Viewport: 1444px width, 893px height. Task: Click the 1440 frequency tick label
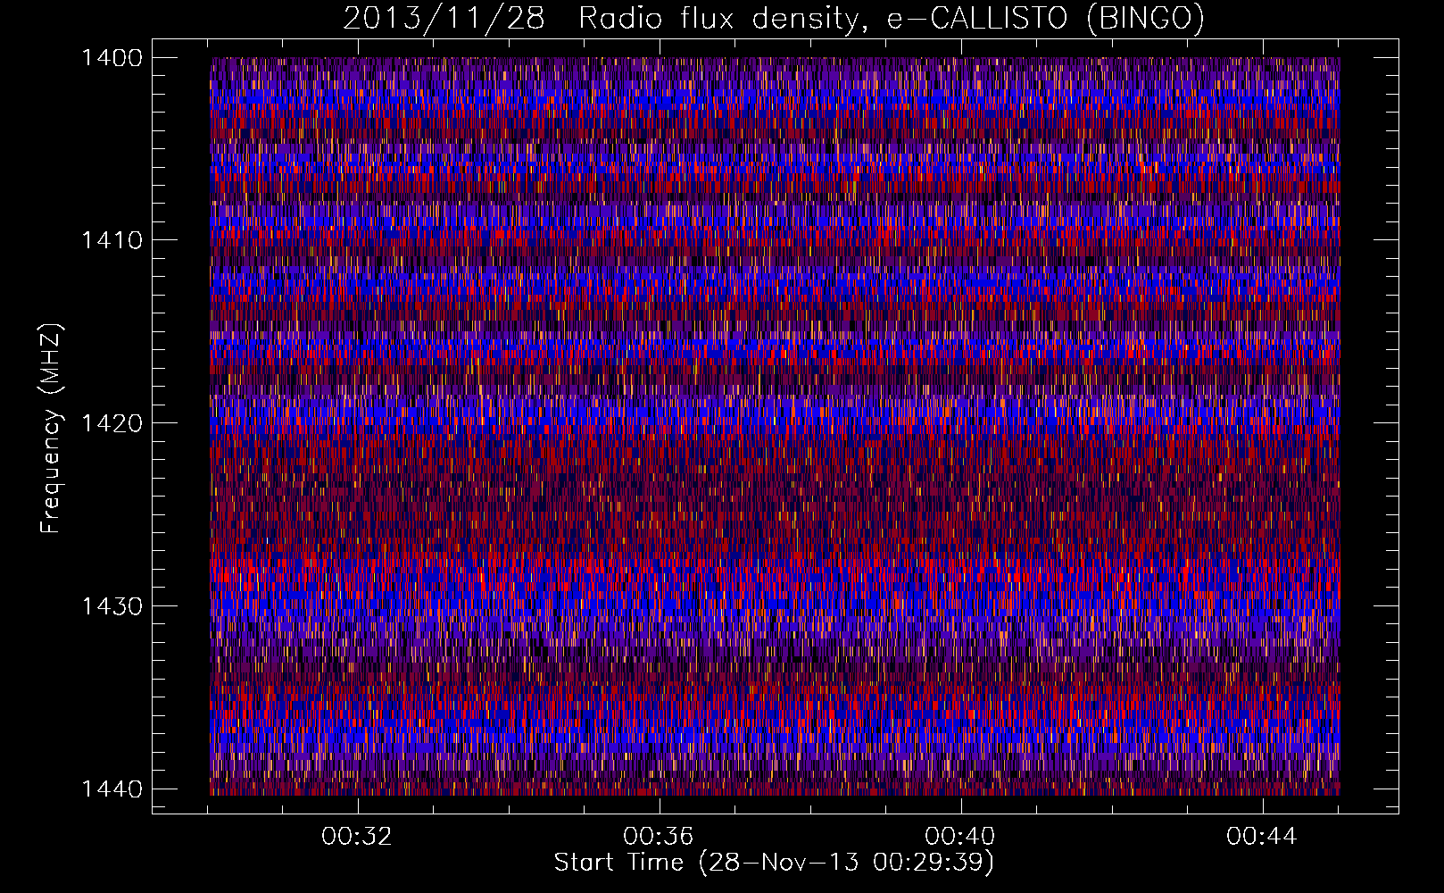click(112, 789)
